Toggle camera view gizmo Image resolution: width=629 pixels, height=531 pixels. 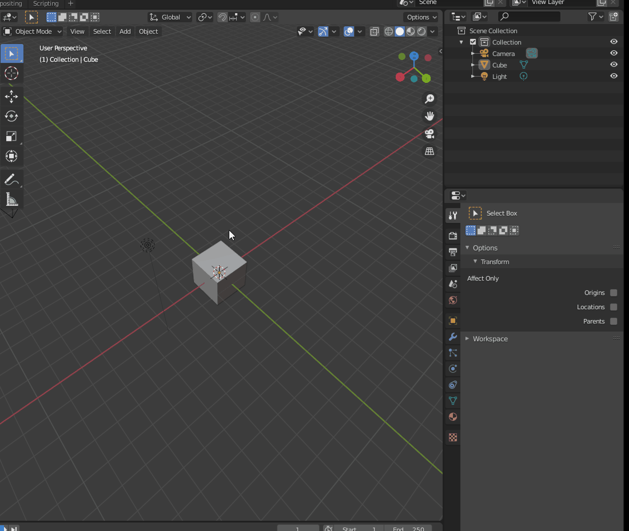click(429, 134)
